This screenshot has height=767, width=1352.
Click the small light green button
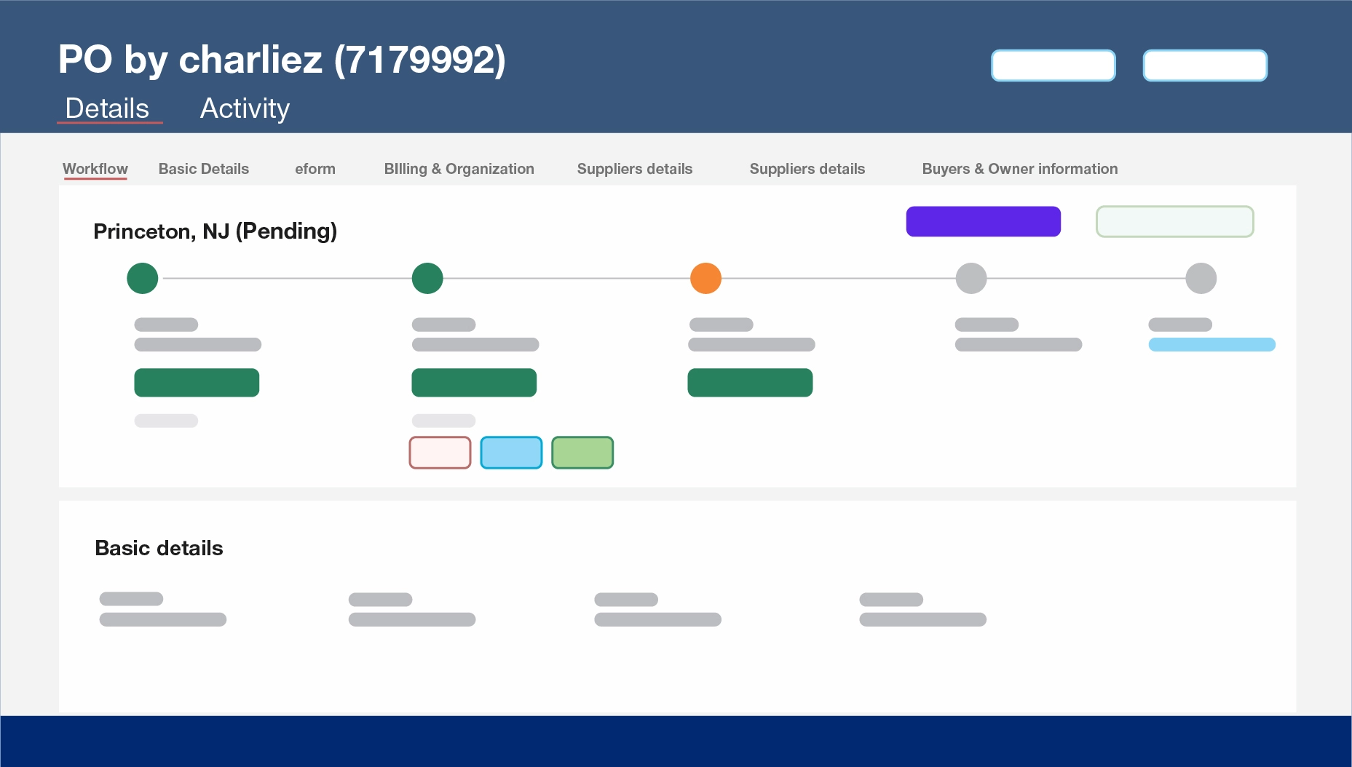582,453
